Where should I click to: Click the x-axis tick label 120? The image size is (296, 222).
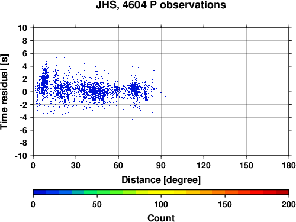(204, 165)
